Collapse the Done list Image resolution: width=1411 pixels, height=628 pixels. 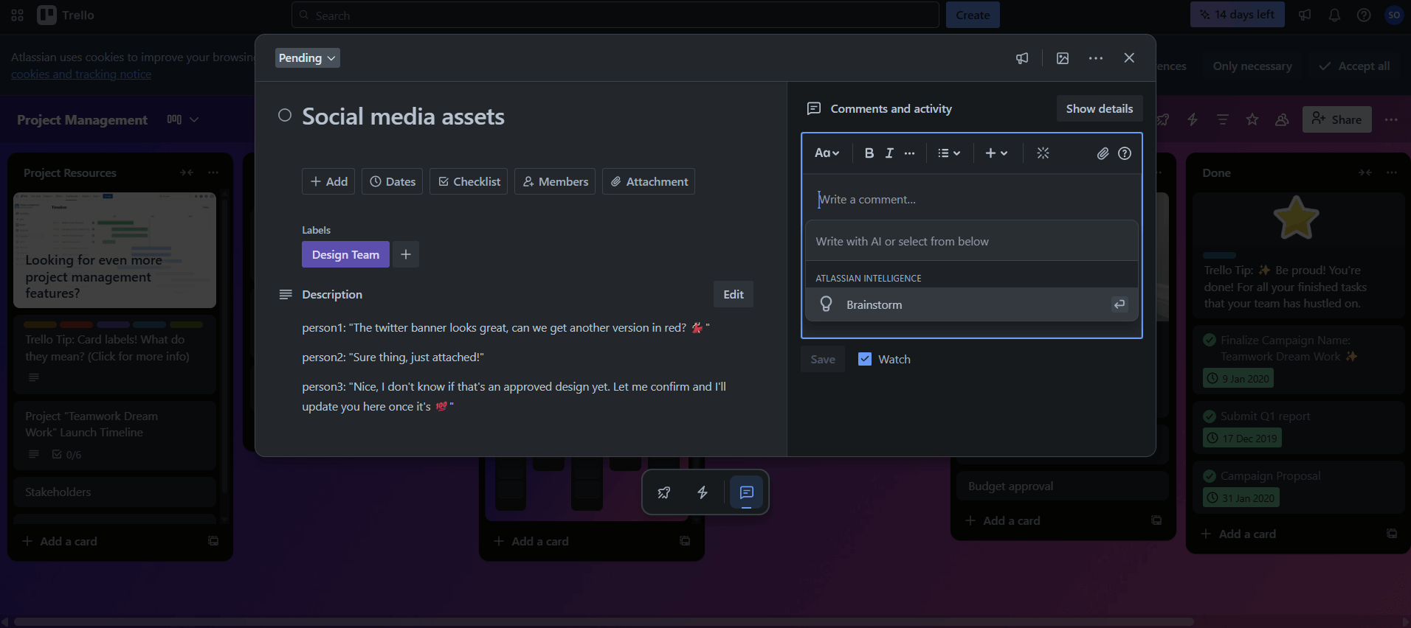click(1365, 172)
